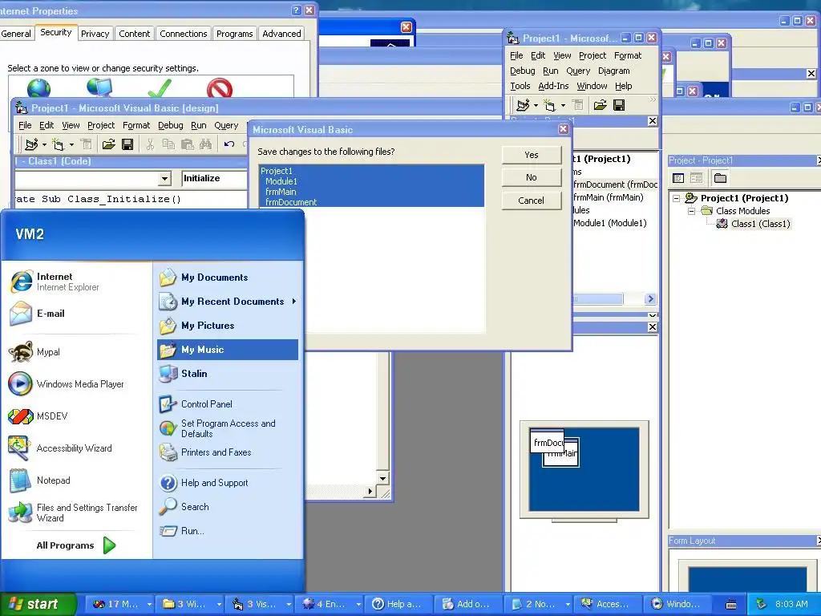This screenshot has height=616, width=821.
Task: Click Save floppy icon in small Project1 window
Action: [x=619, y=105]
